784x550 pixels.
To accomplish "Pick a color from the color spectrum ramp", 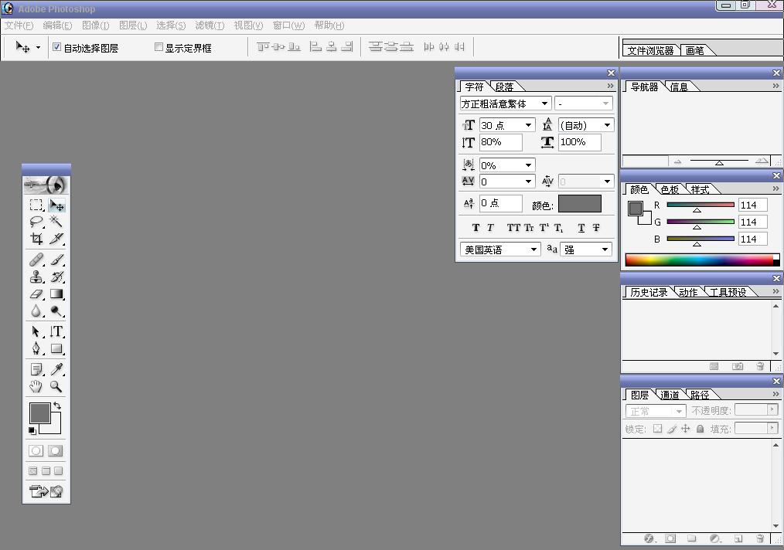I will pos(699,260).
